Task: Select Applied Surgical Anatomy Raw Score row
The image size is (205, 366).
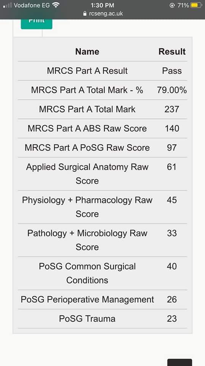Action: click(102, 174)
